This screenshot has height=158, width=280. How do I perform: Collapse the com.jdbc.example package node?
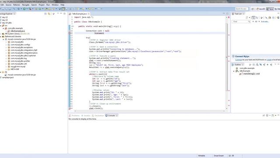(3, 28)
